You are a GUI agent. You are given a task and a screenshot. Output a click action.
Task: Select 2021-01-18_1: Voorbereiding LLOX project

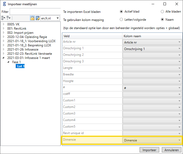(31, 41)
